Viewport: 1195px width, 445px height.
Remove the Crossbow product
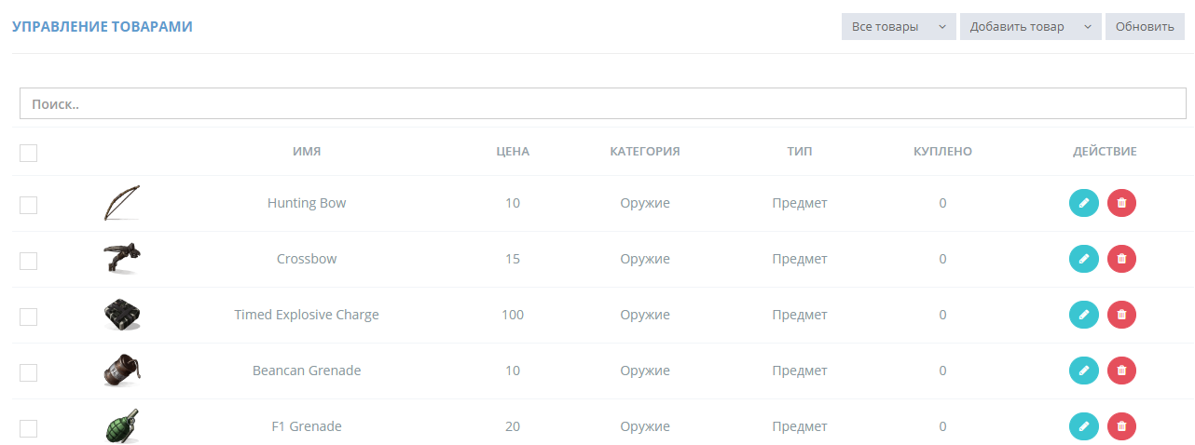pyautogui.click(x=1121, y=259)
